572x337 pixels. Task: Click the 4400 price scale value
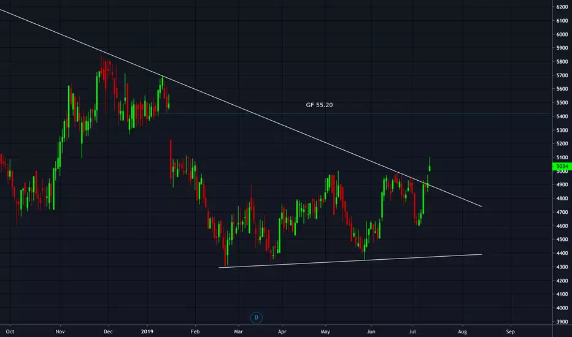click(x=562, y=253)
